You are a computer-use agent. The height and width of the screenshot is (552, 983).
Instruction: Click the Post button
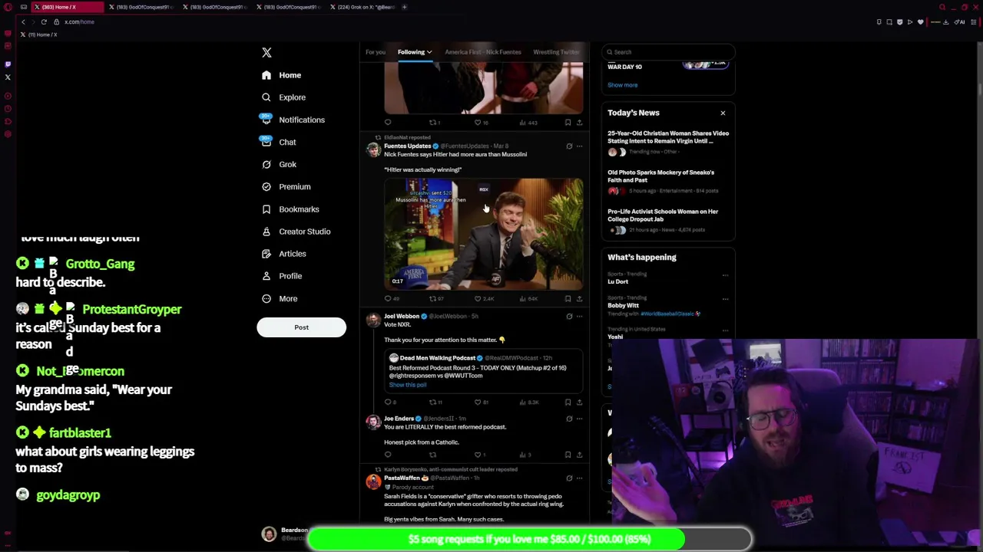click(x=301, y=327)
